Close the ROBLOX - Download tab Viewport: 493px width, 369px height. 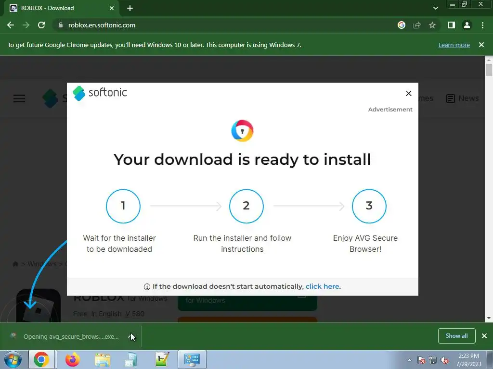click(x=112, y=8)
